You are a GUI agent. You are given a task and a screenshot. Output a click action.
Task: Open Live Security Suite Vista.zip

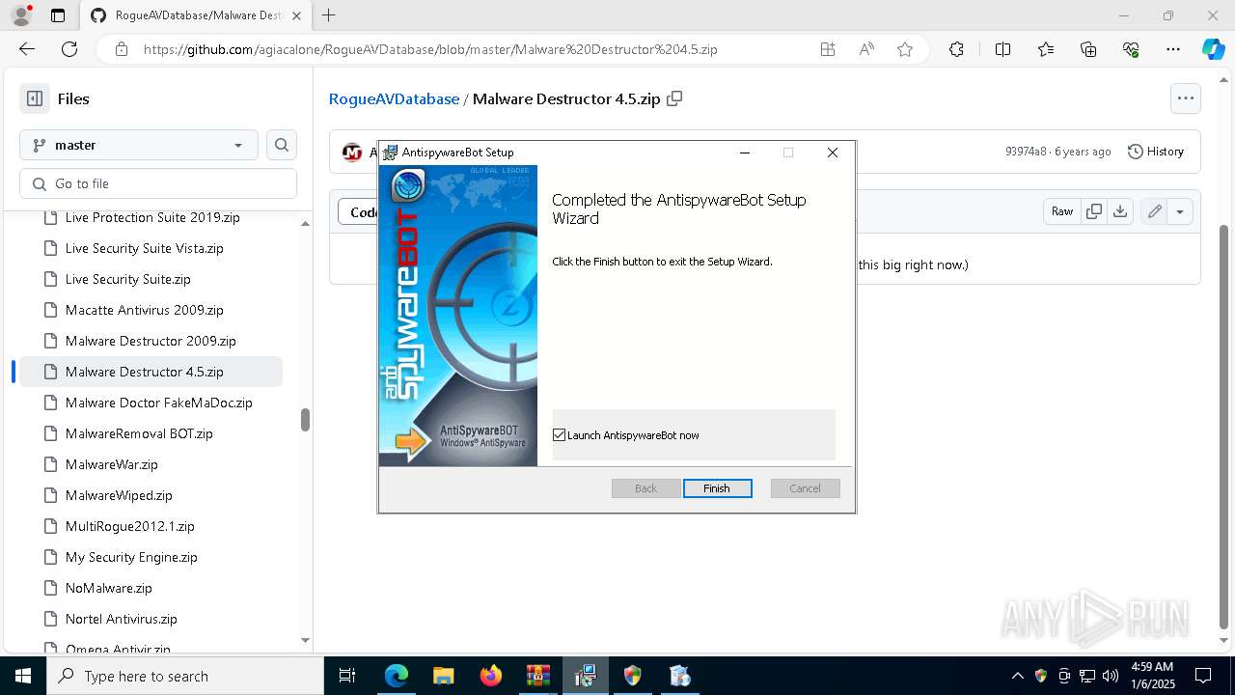click(x=145, y=248)
